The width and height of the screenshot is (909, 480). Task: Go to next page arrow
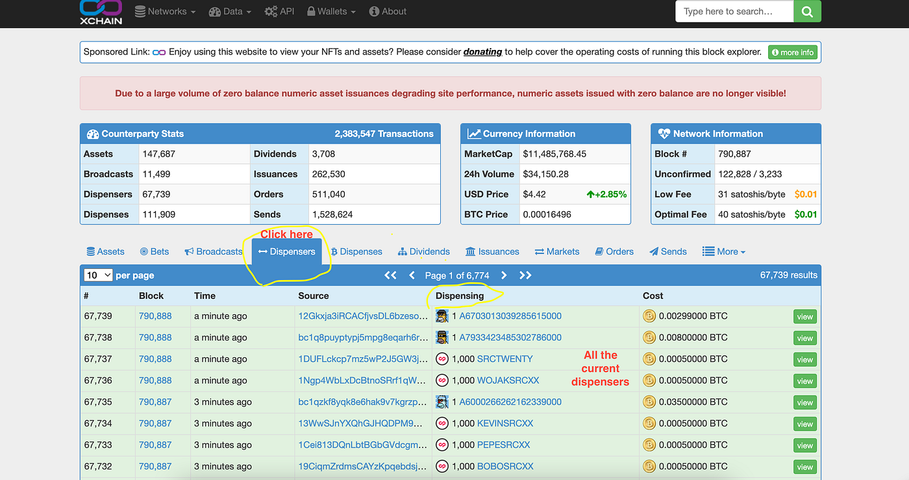coord(504,275)
